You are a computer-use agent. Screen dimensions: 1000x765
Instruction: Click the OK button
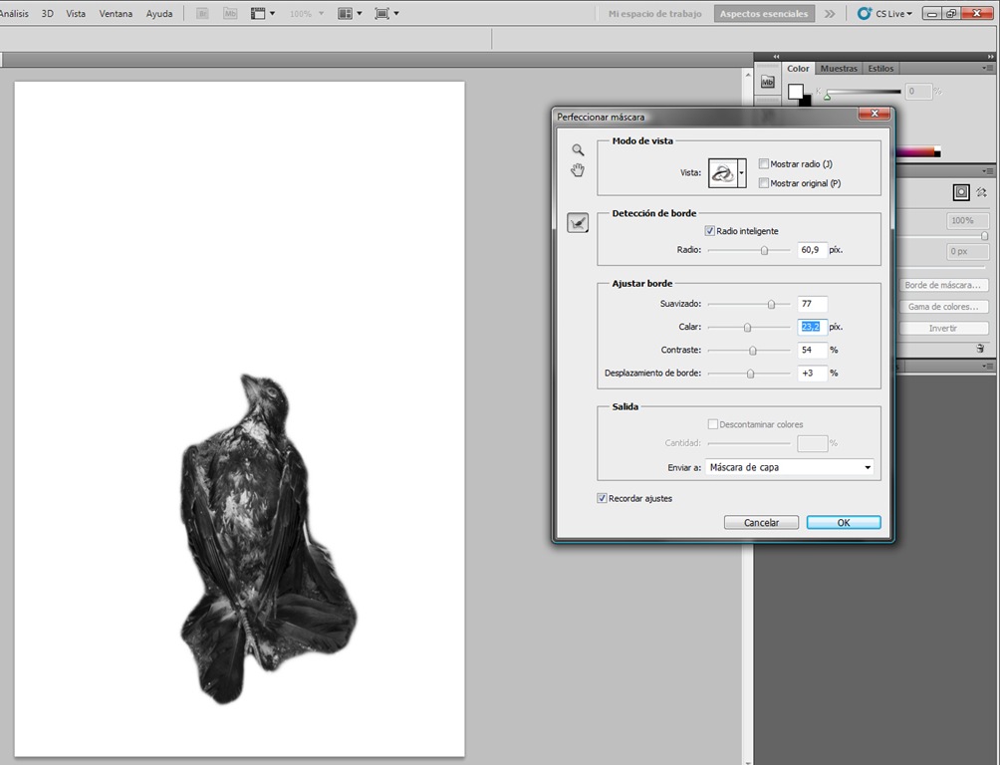[844, 523]
